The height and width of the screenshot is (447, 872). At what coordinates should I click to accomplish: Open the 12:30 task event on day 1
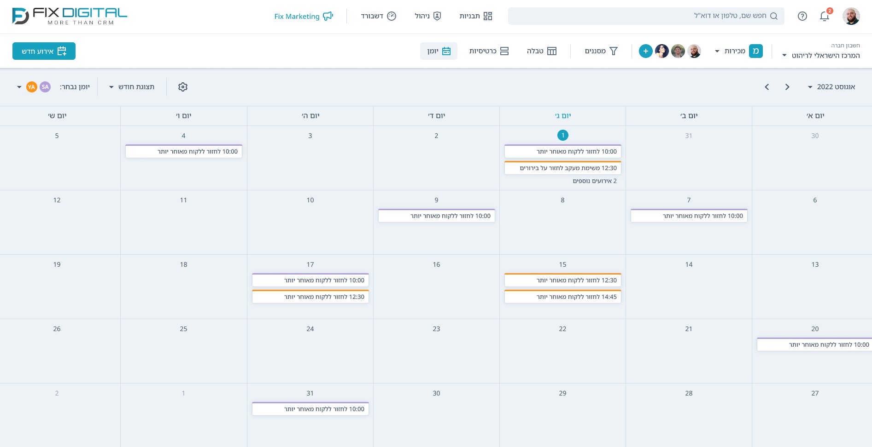point(563,168)
